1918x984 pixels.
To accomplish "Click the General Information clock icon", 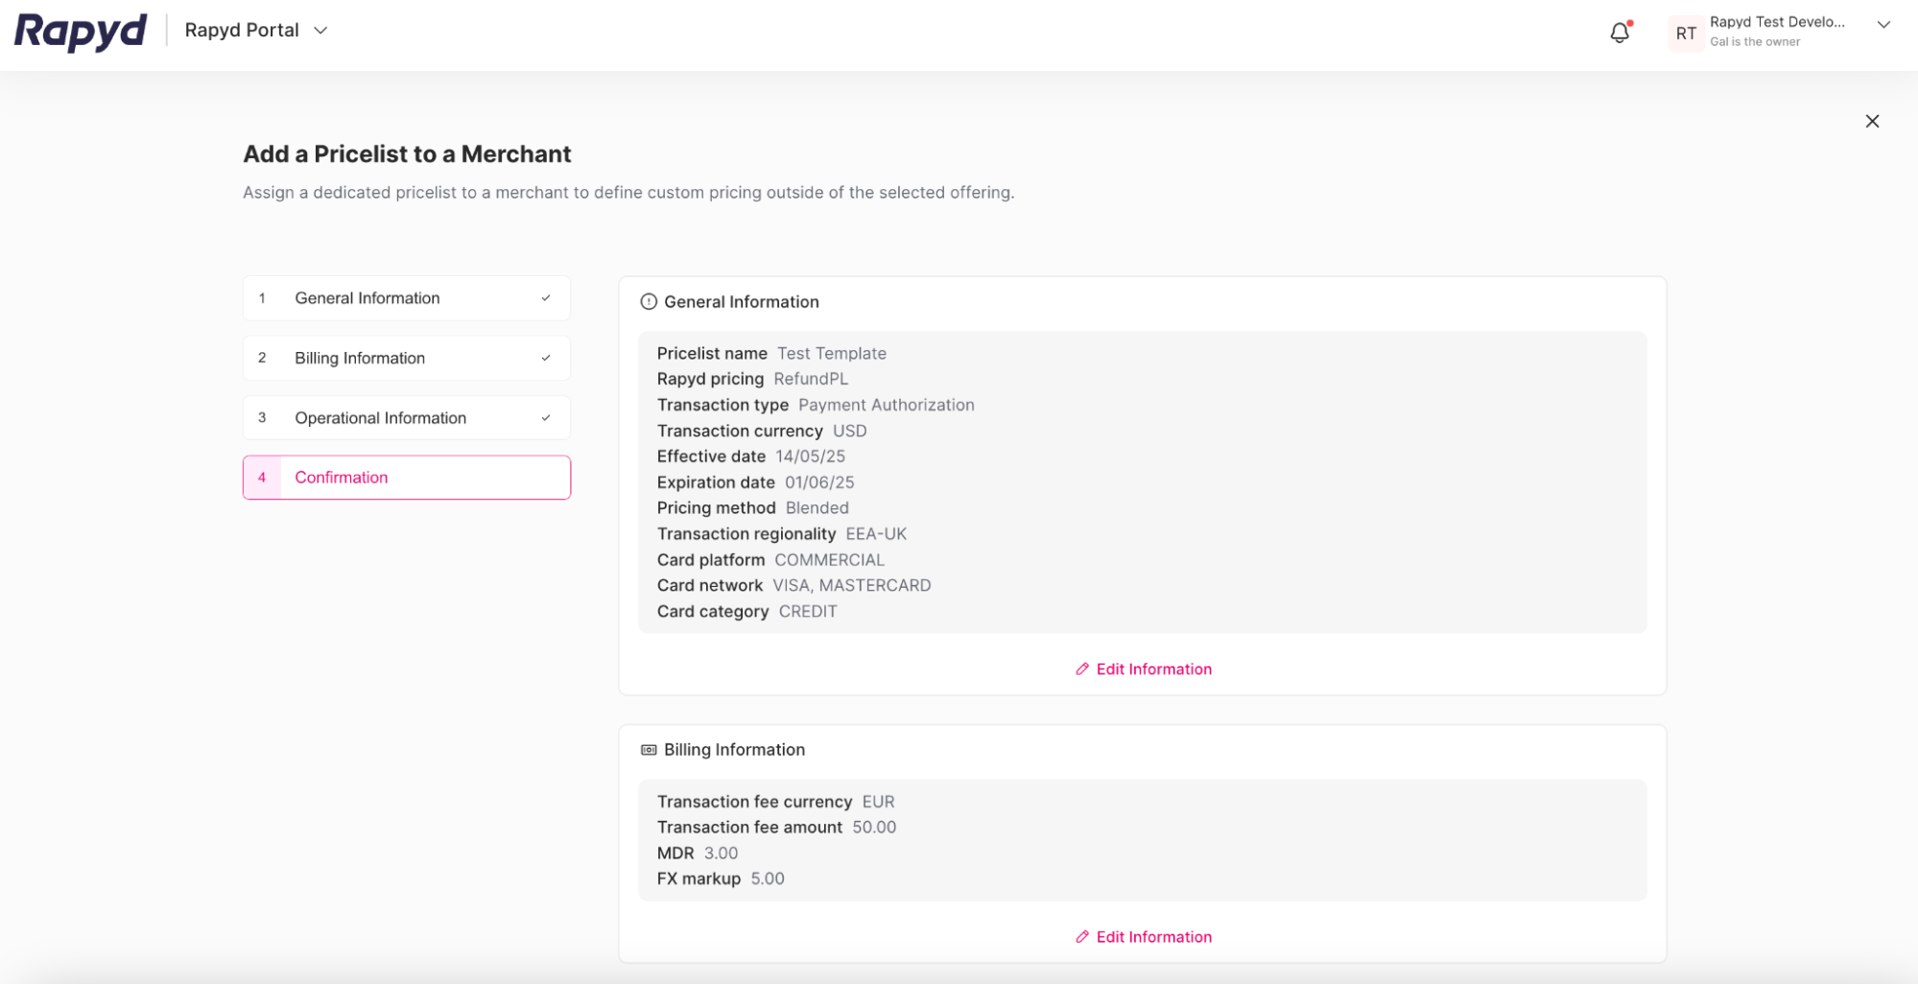I will pyautogui.click(x=649, y=302).
